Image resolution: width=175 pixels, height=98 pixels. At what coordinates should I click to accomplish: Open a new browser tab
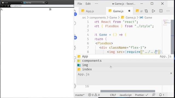pyautogui.click(x=47, y=3)
